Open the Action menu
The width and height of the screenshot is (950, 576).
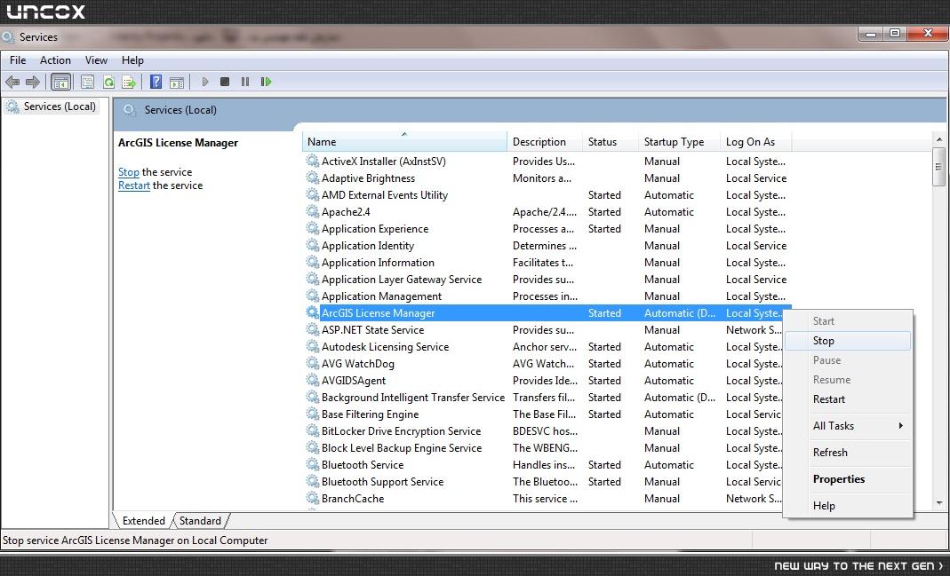pos(55,60)
